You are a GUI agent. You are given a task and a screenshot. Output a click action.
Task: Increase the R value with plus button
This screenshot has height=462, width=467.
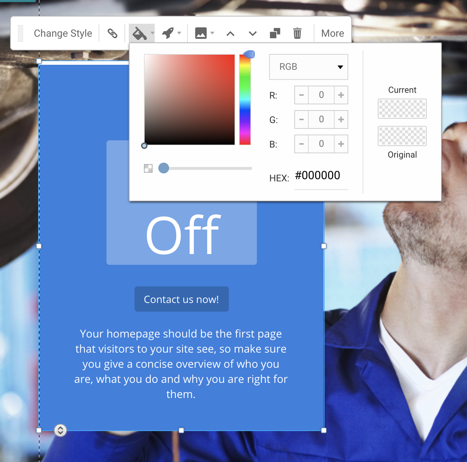coord(341,95)
